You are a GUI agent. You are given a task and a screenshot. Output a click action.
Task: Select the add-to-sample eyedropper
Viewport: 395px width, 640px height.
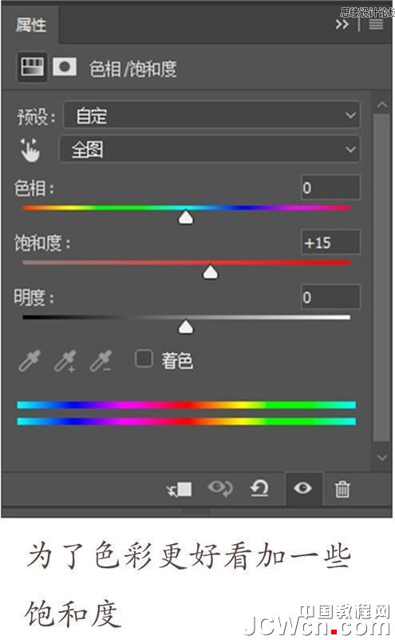tap(65, 360)
